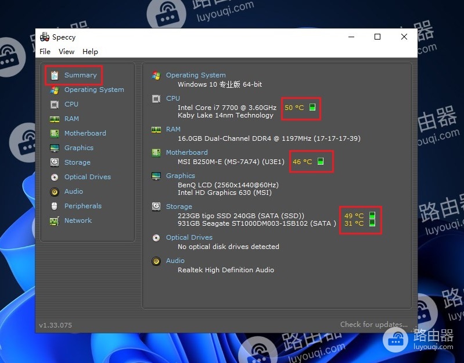Click the sidebar RAM stick icon
This screenshot has height=363, width=464.
point(55,119)
